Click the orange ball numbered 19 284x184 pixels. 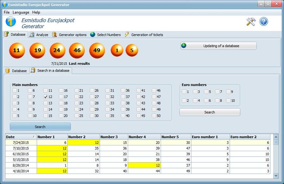coord(37,50)
